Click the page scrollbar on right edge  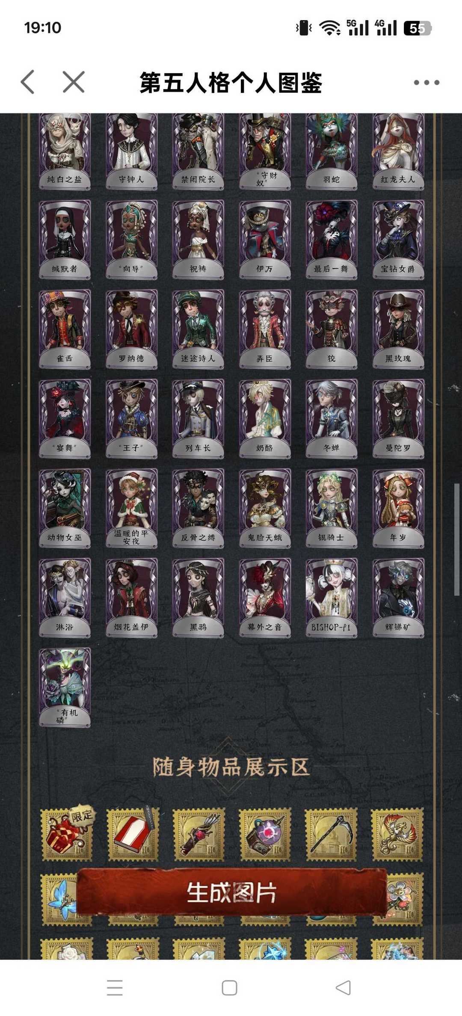click(456, 539)
